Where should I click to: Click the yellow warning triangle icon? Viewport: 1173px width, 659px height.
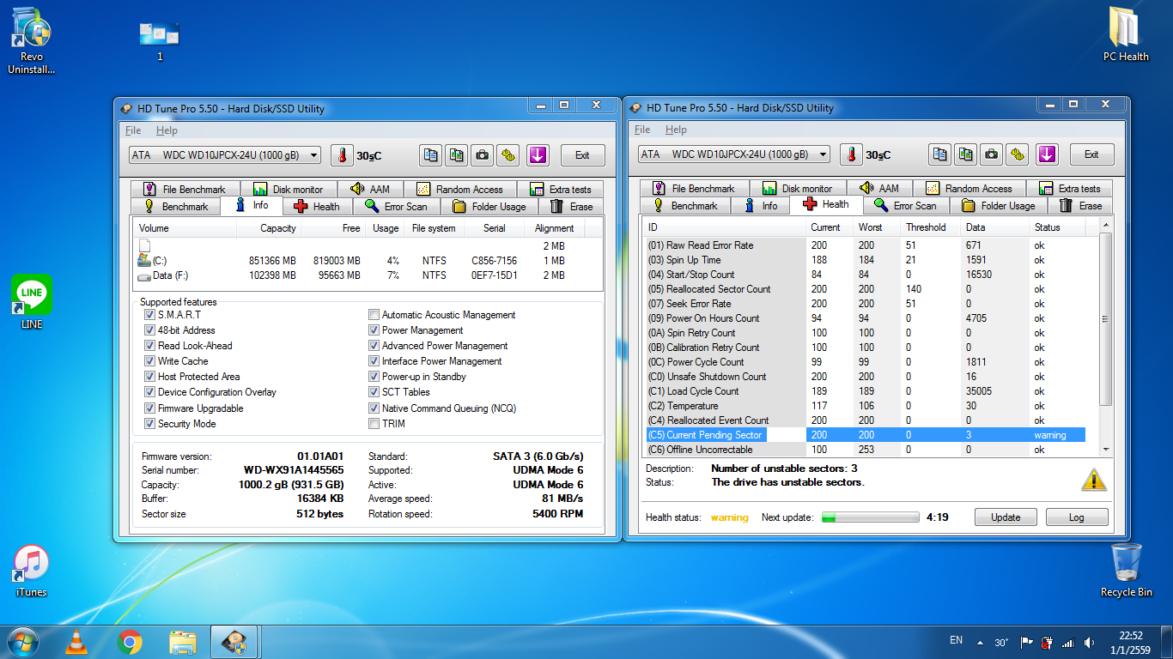click(x=1093, y=479)
